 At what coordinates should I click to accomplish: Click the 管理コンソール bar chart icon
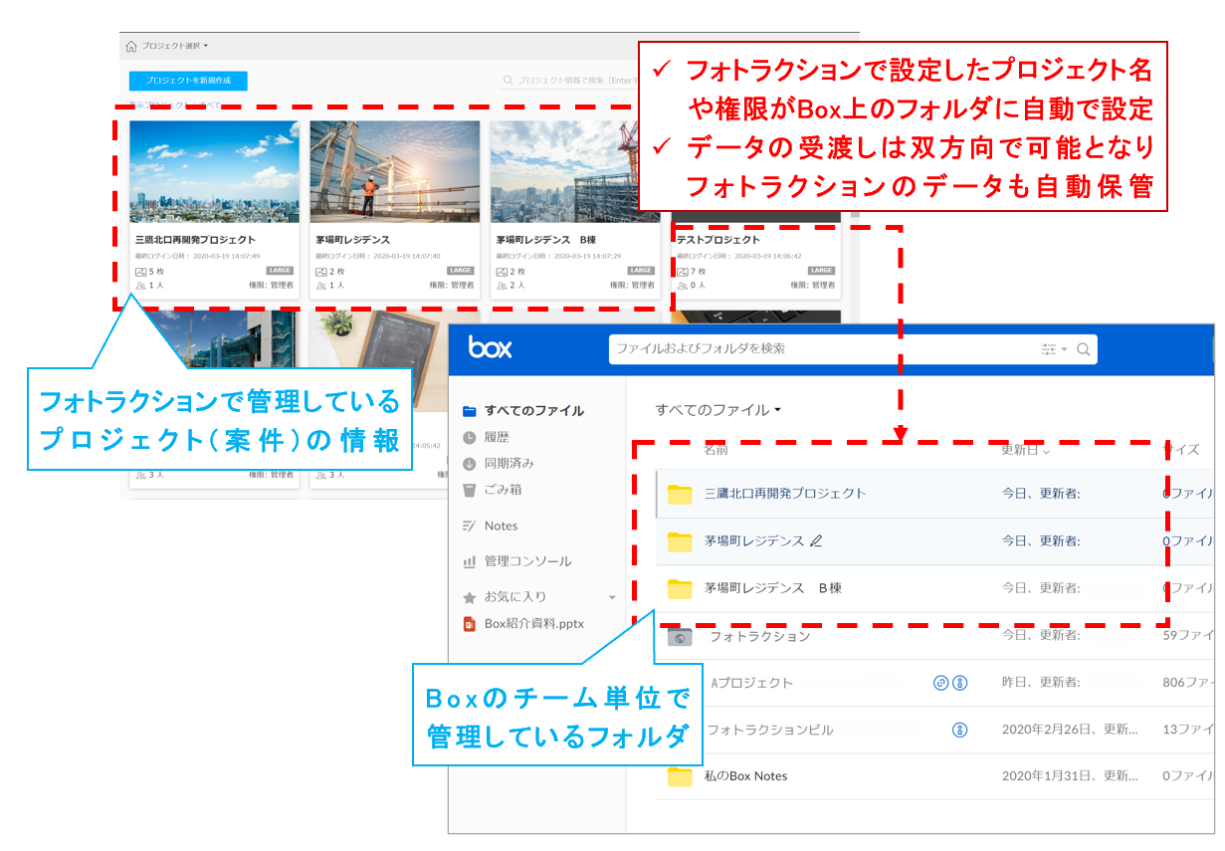coord(470,561)
